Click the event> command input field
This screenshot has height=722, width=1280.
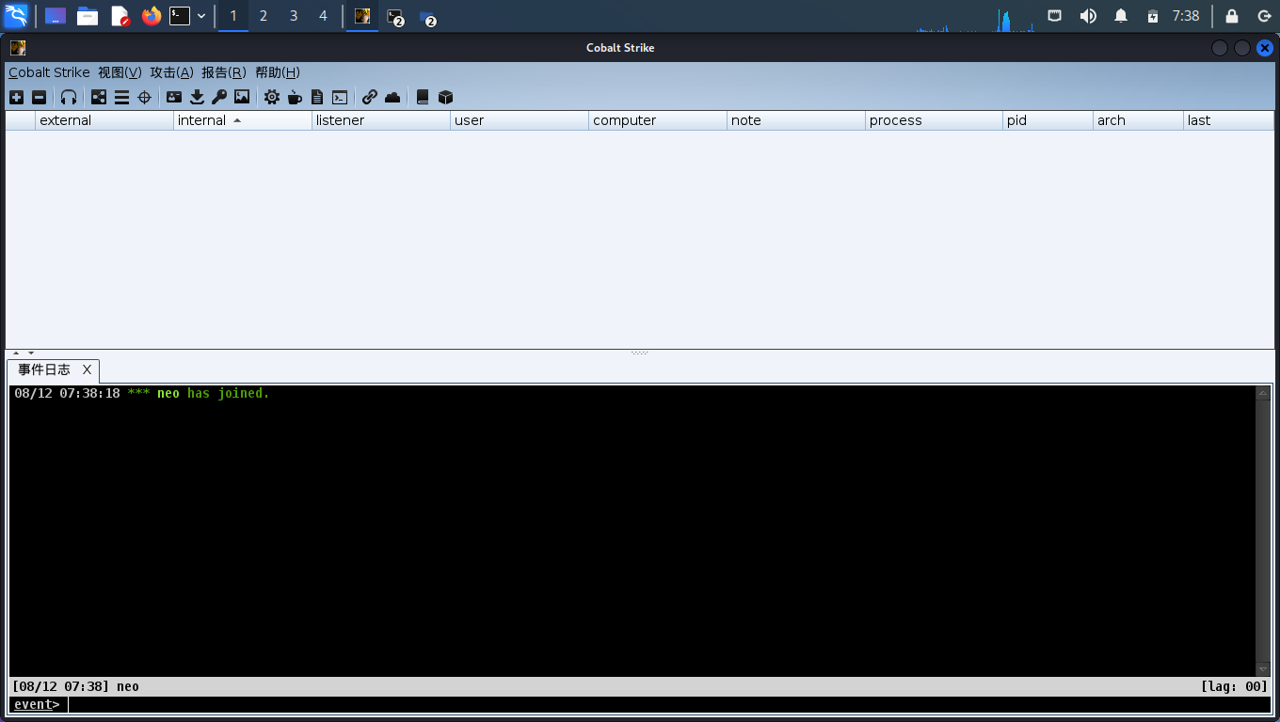click(669, 704)
